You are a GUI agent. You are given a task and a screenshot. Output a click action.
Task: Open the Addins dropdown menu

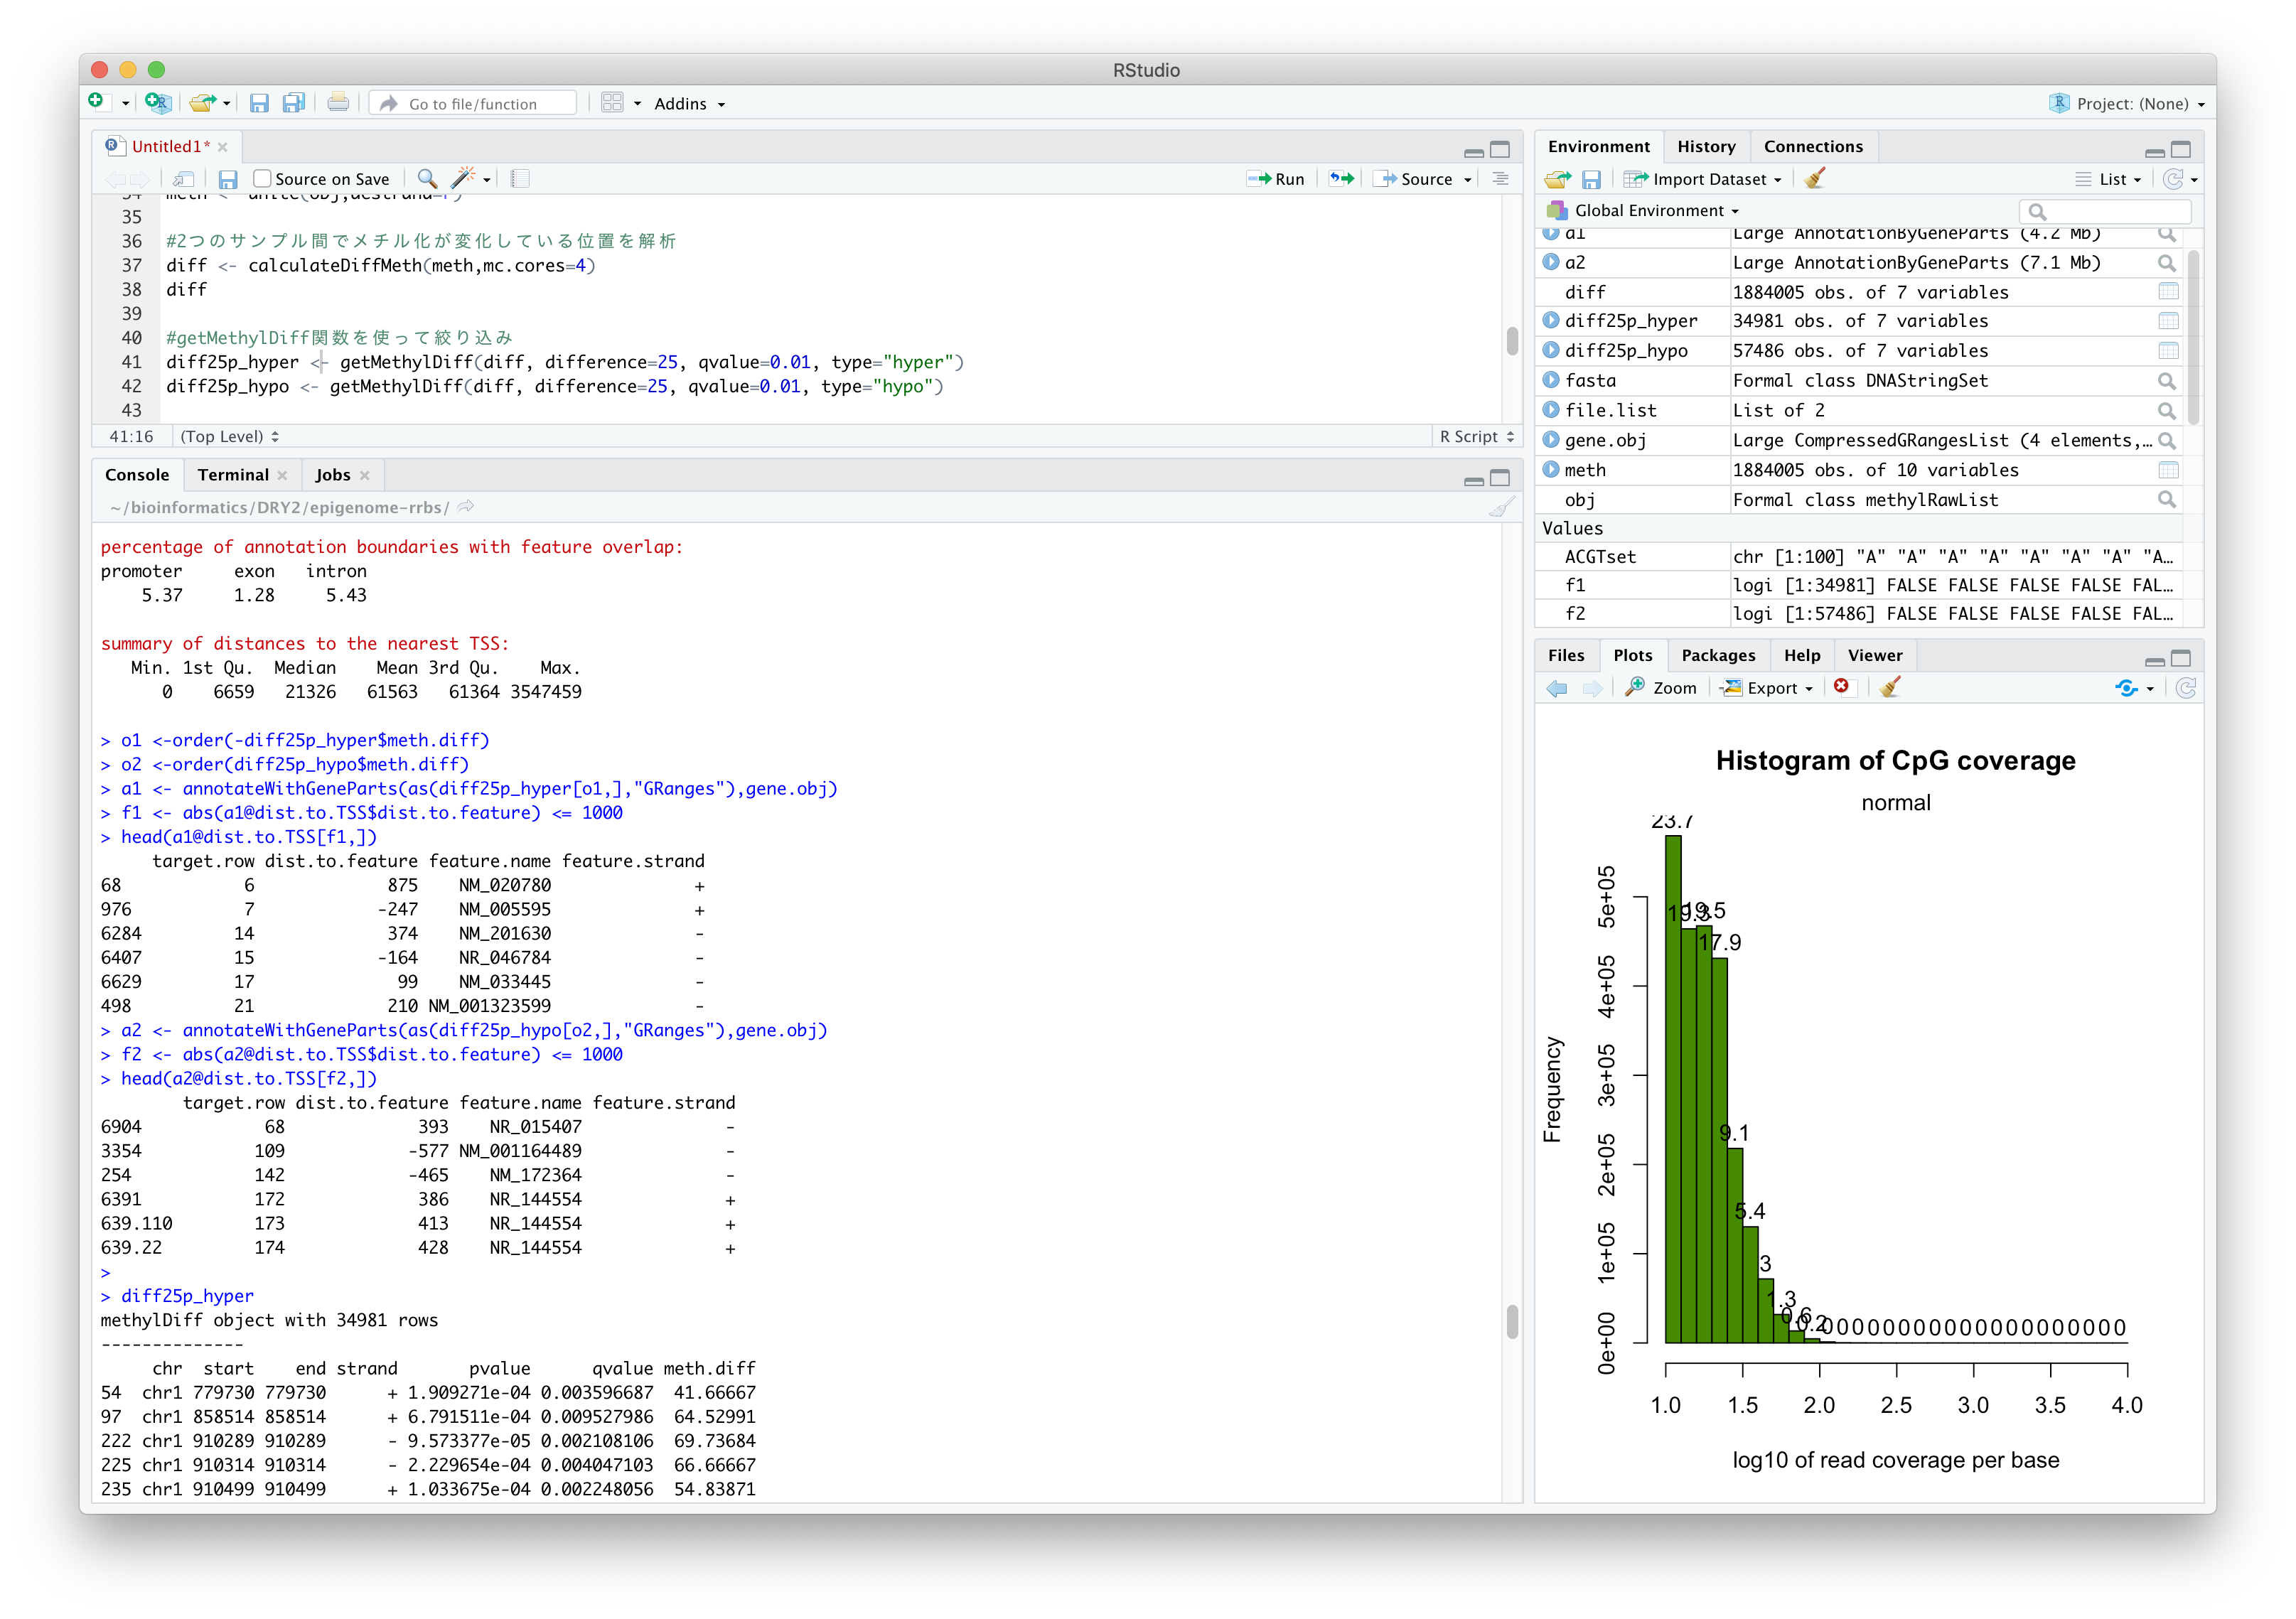pos(689,104)
